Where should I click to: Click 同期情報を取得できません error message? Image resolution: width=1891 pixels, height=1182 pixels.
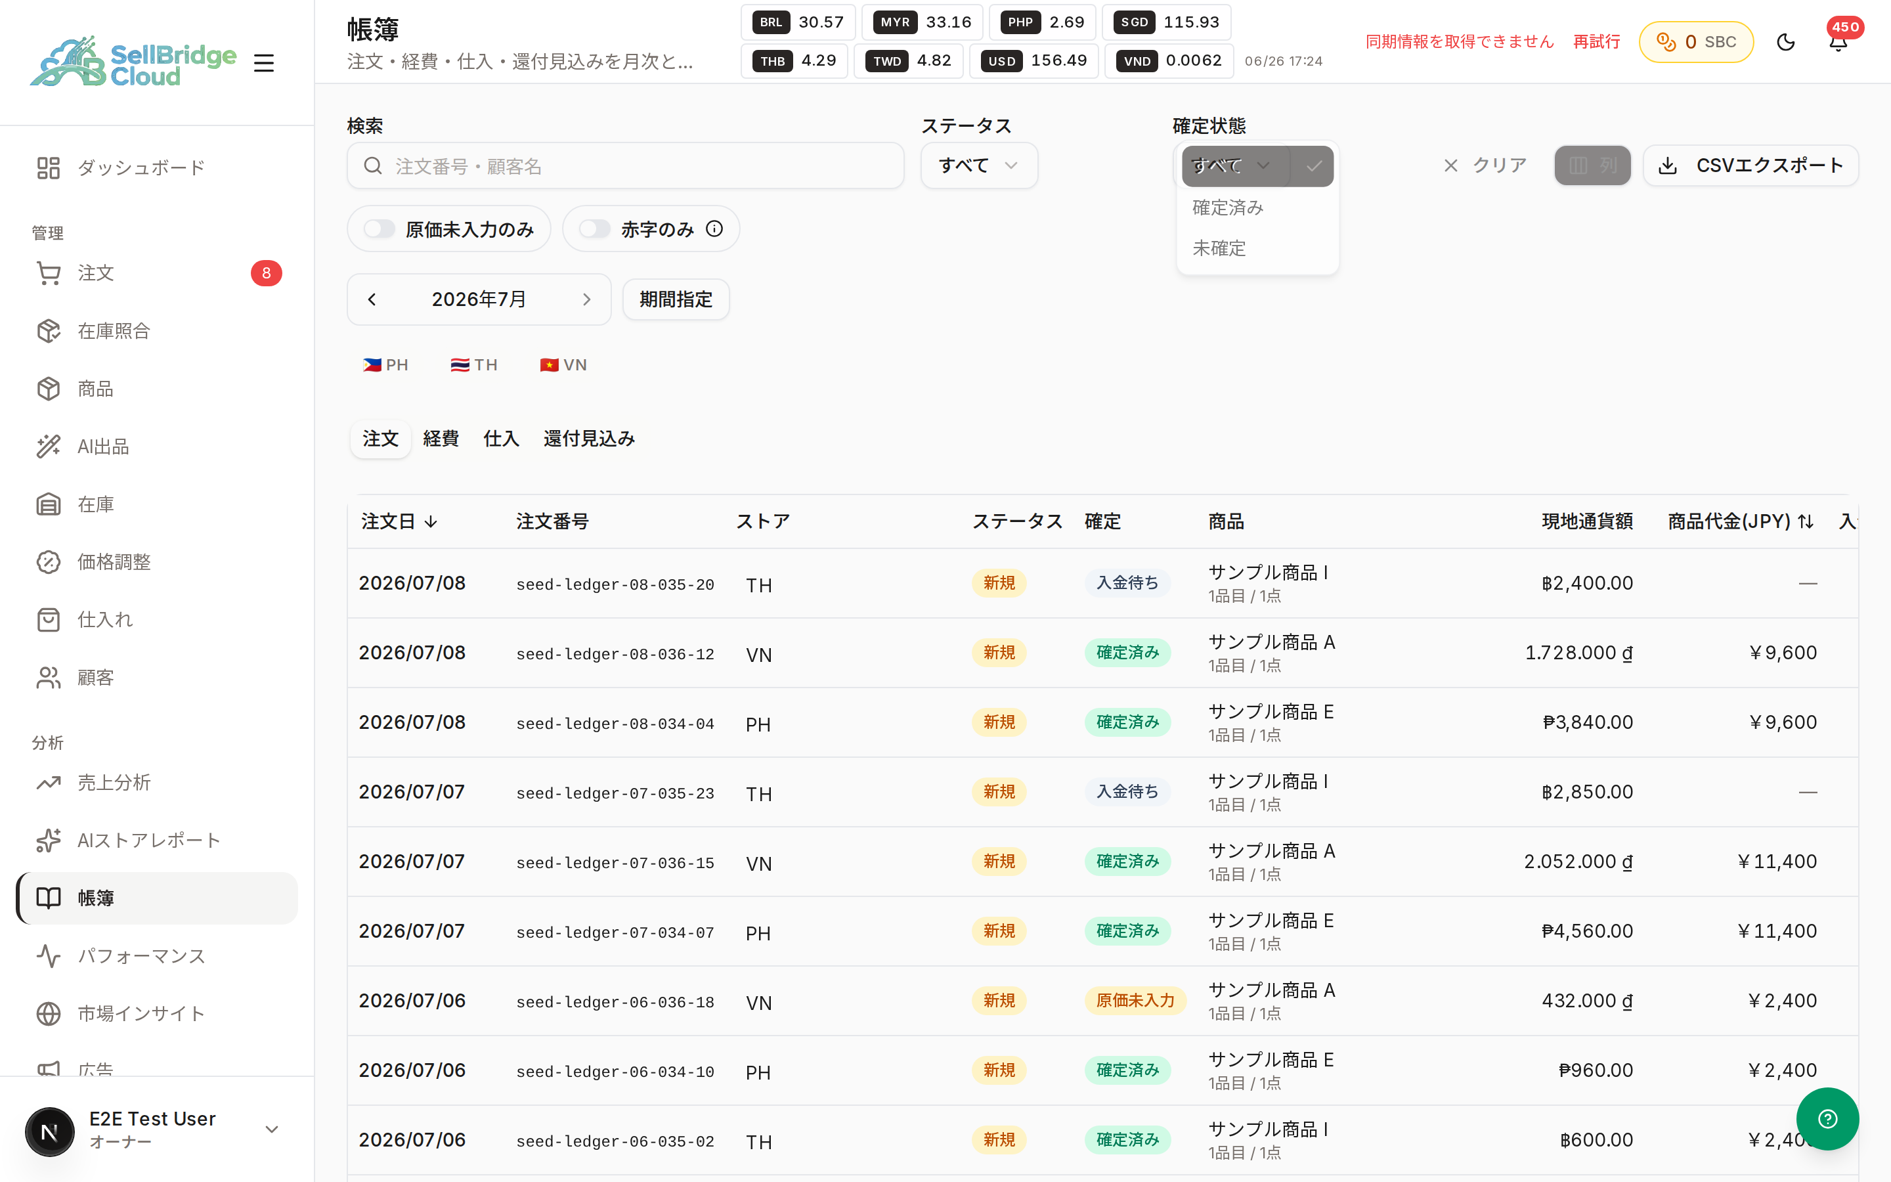pos(1460,41)
